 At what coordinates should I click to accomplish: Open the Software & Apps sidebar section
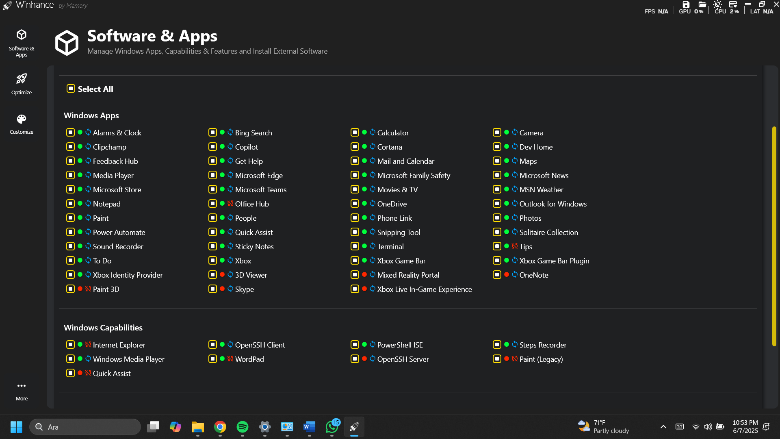(22, 43)
